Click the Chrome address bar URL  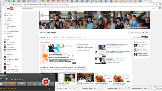coord(47,5)
